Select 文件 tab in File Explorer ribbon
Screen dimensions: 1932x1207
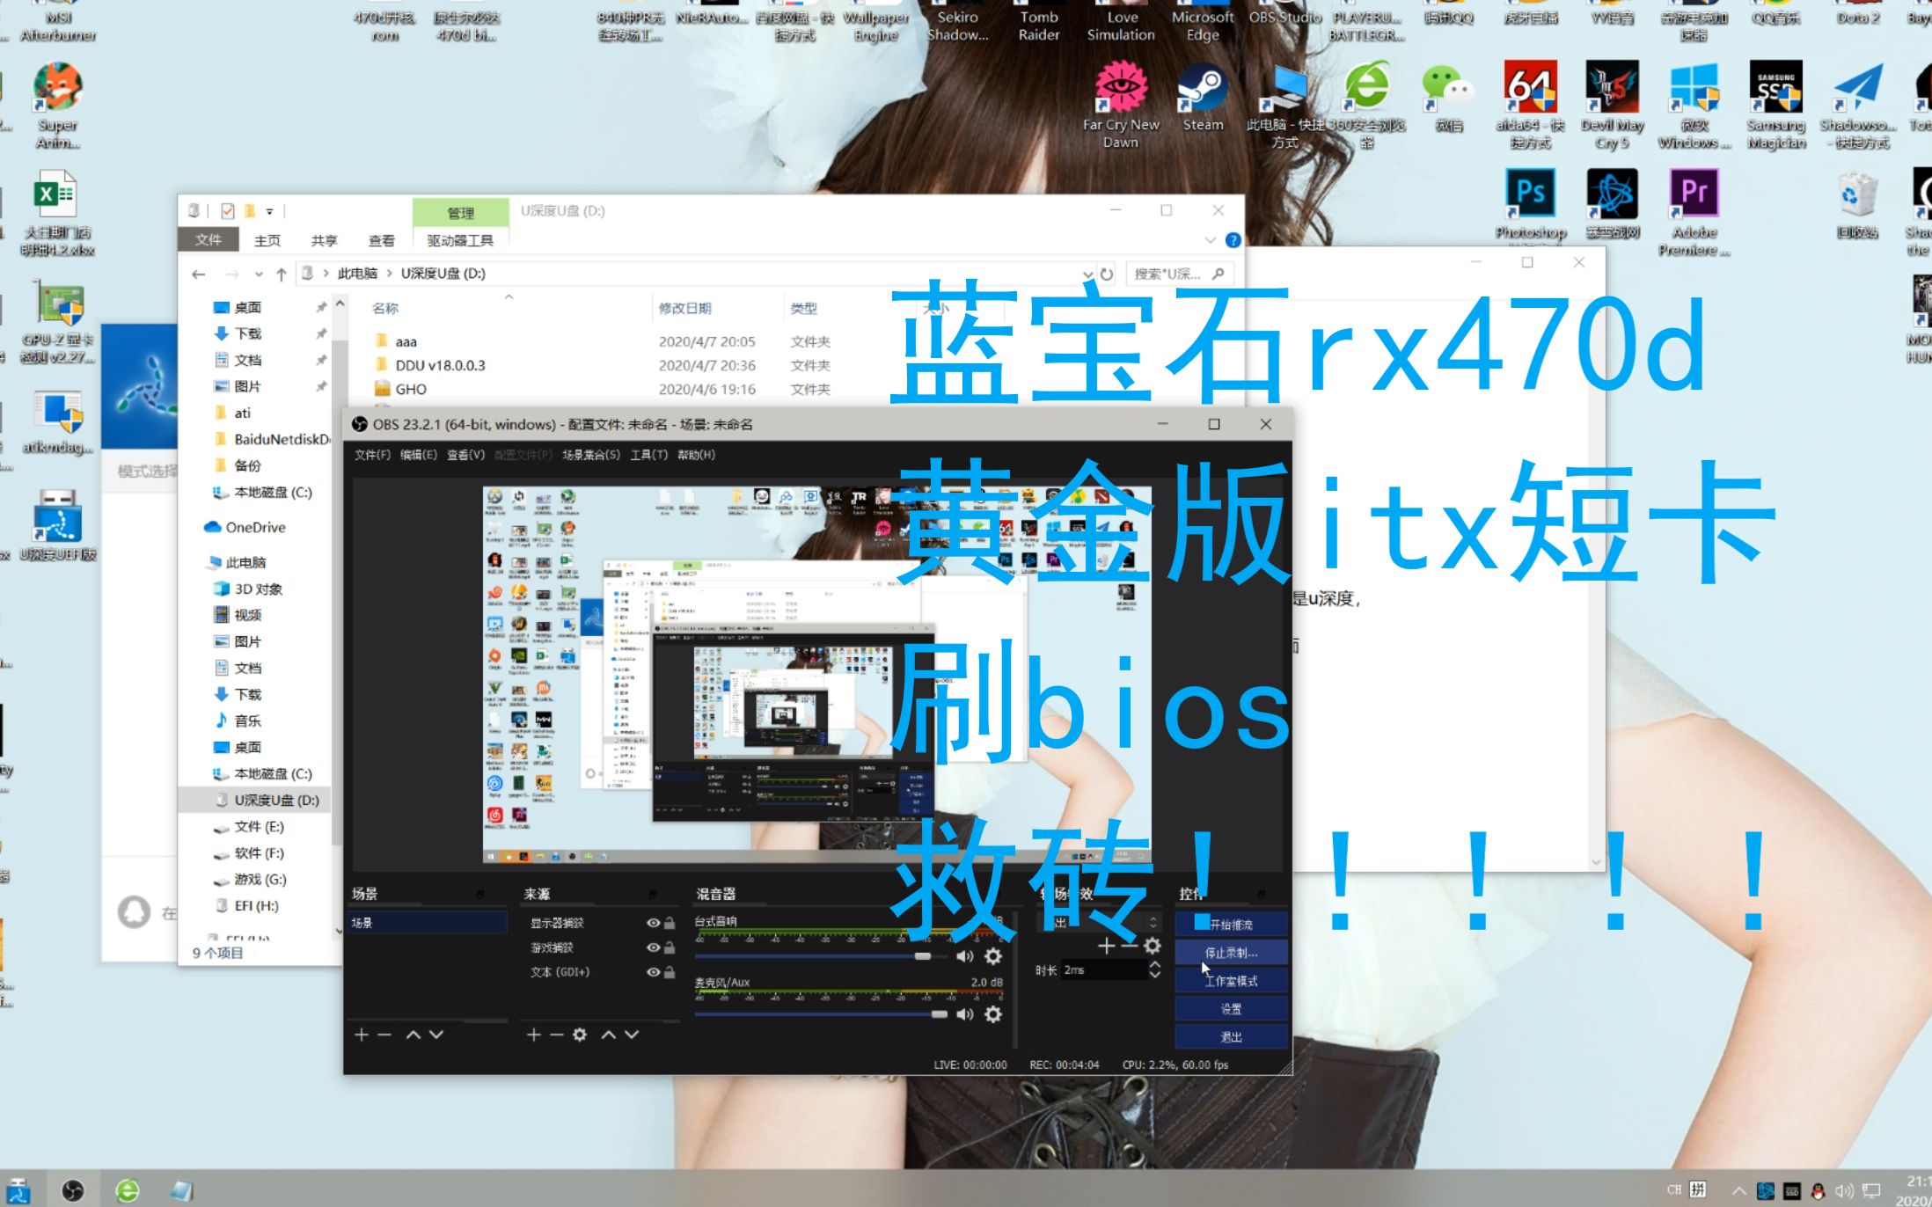click(209, 240)
